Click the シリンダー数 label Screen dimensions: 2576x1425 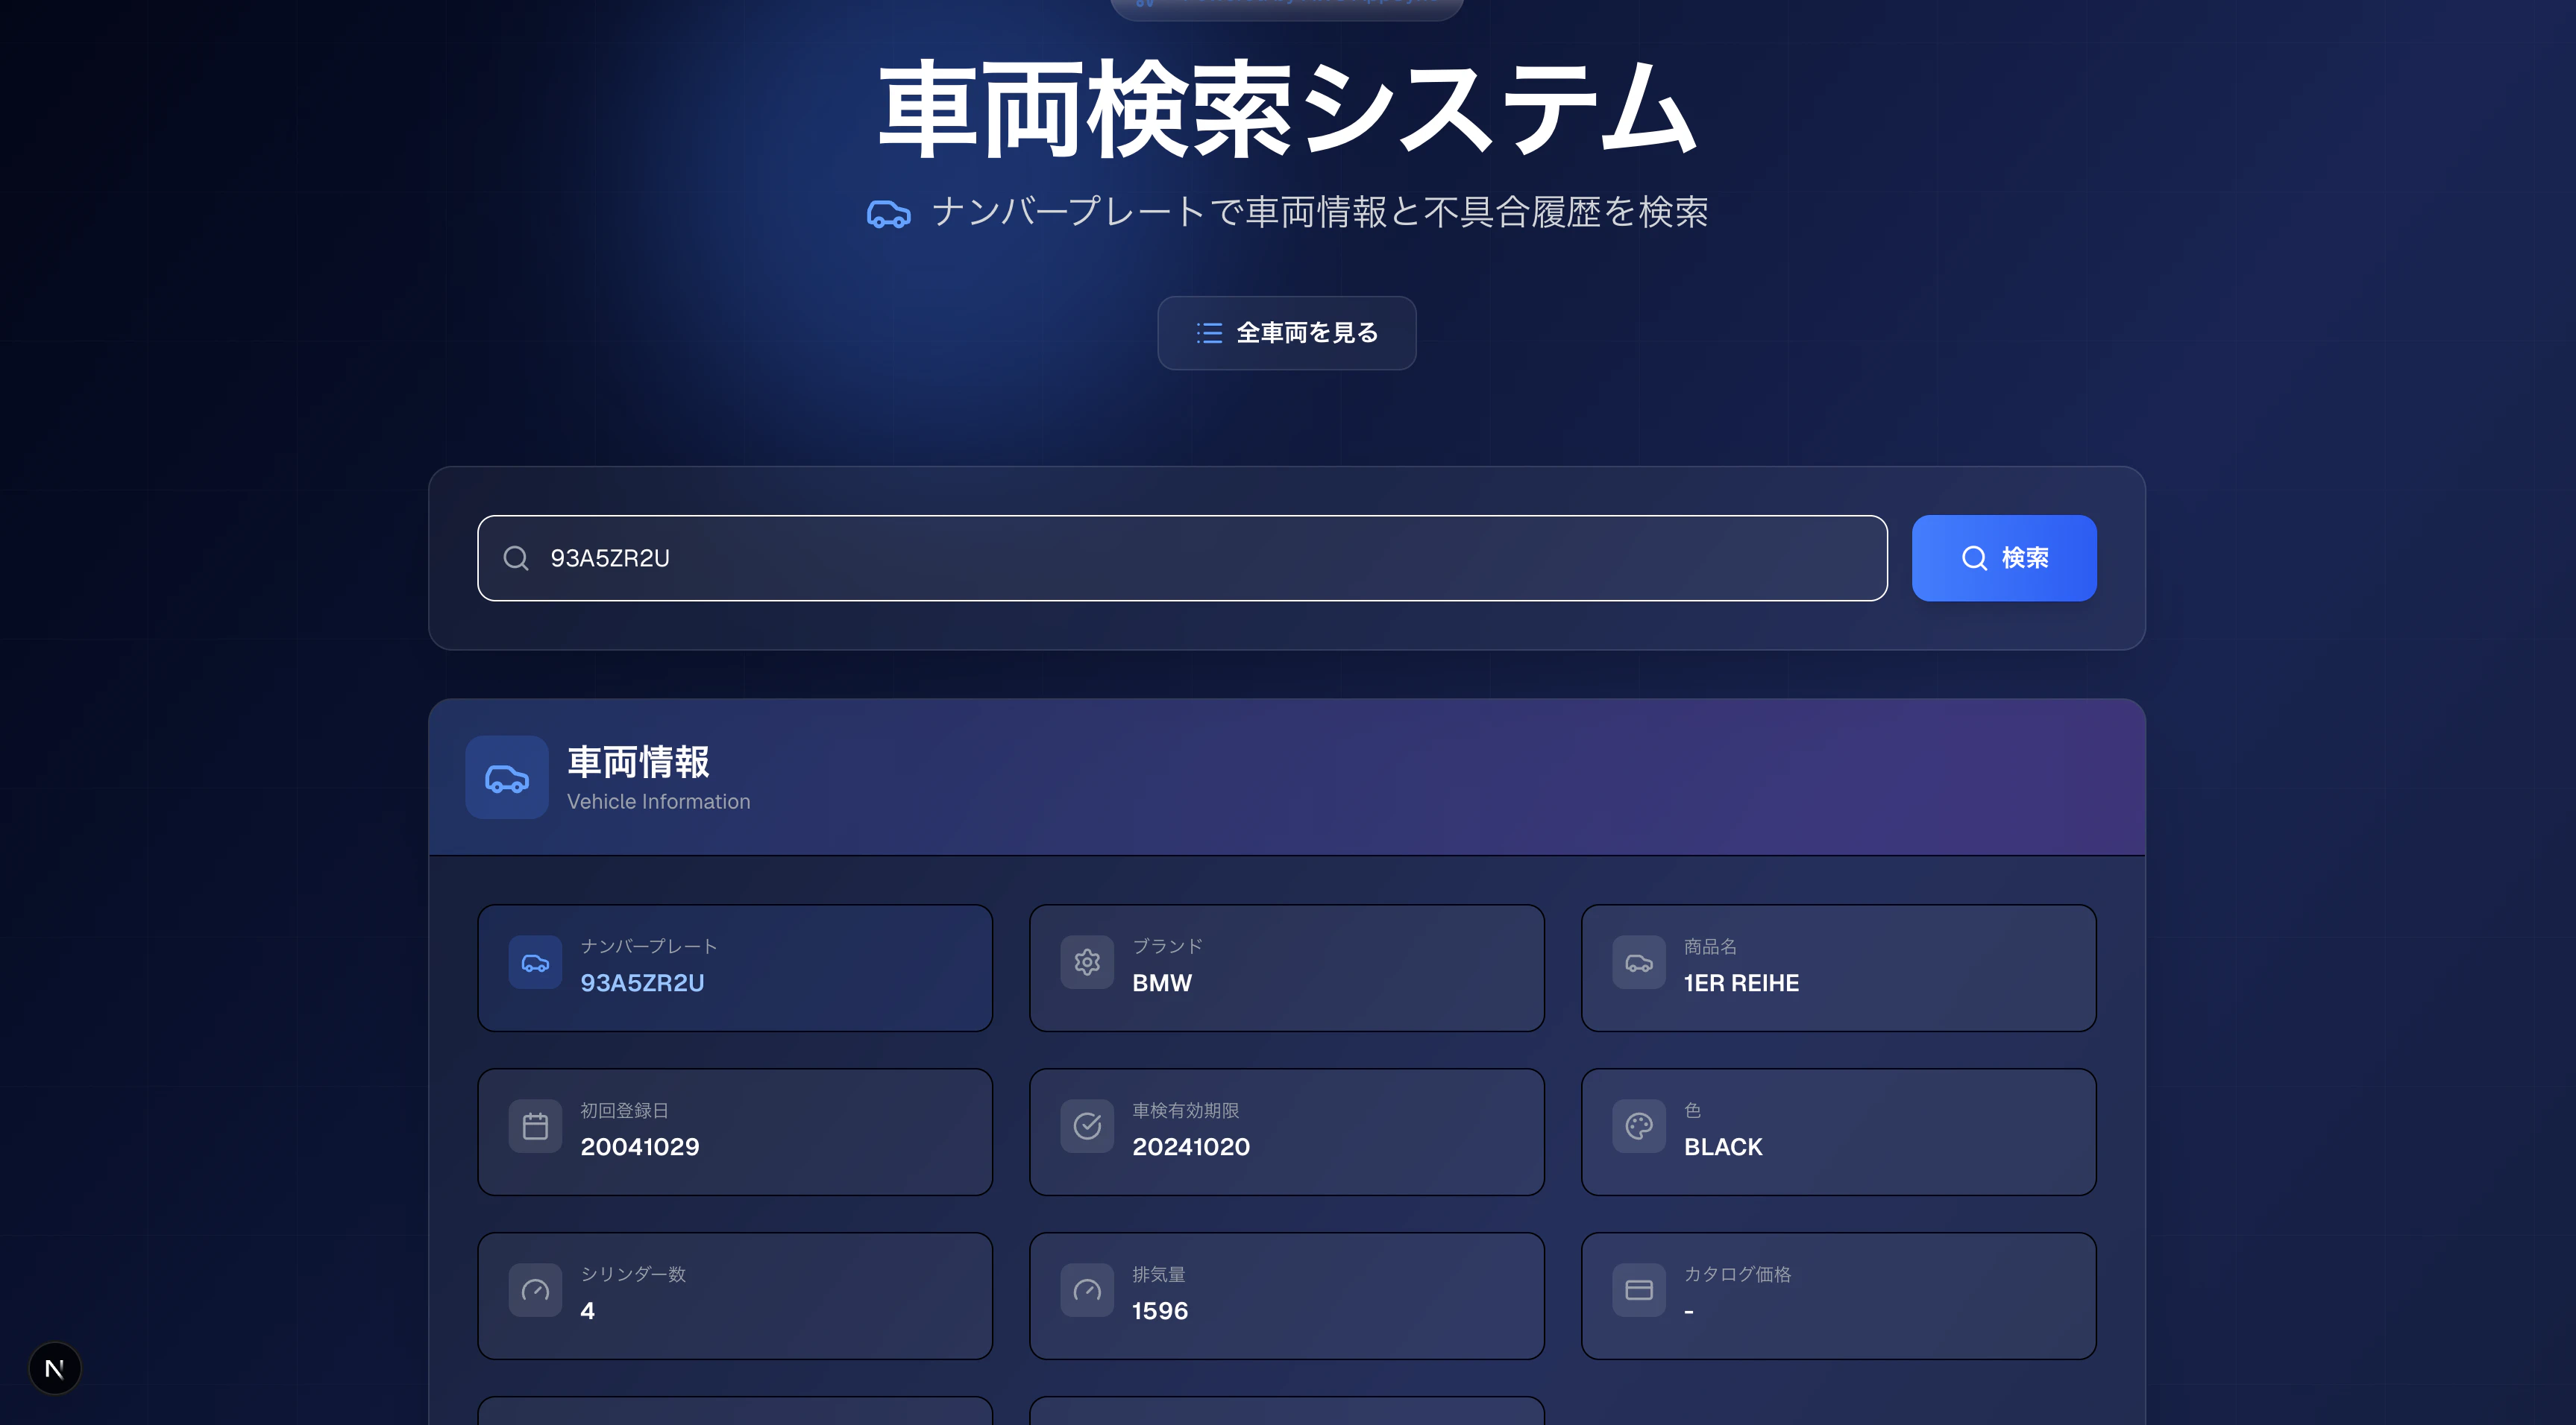[633, 1274]
